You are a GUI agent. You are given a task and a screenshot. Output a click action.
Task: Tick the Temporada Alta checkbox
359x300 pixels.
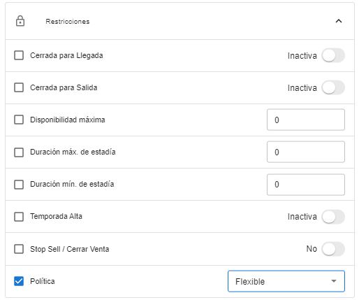[19, 217]
